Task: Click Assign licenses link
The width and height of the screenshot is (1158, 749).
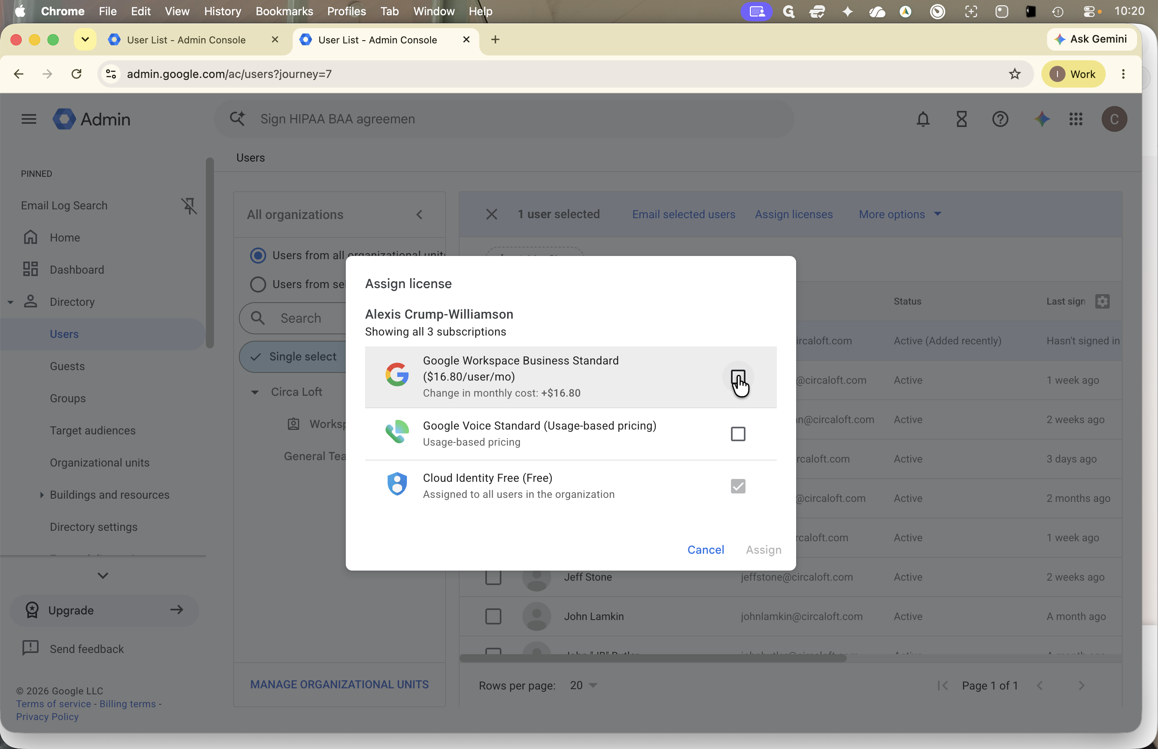Action: (x=794, y=215)
